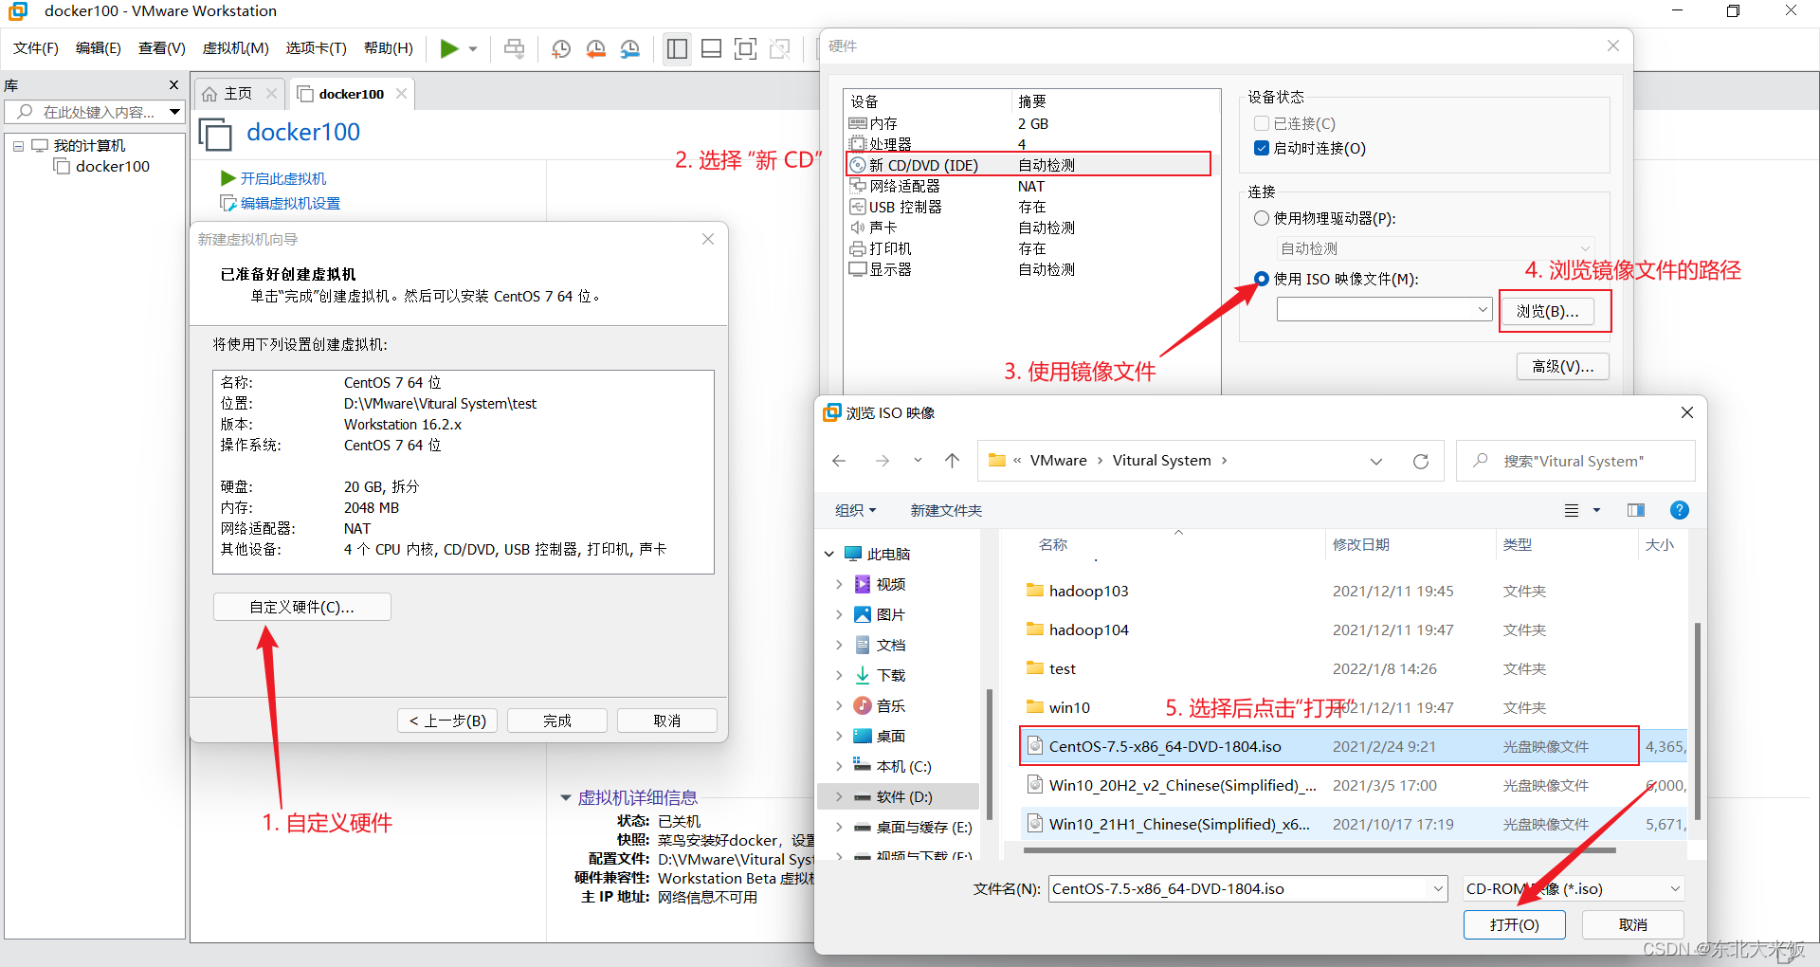Screen dimensions: 1820x967
Task: Select 使用物理驱动器(P) radio button
Action: point(1262,218)
